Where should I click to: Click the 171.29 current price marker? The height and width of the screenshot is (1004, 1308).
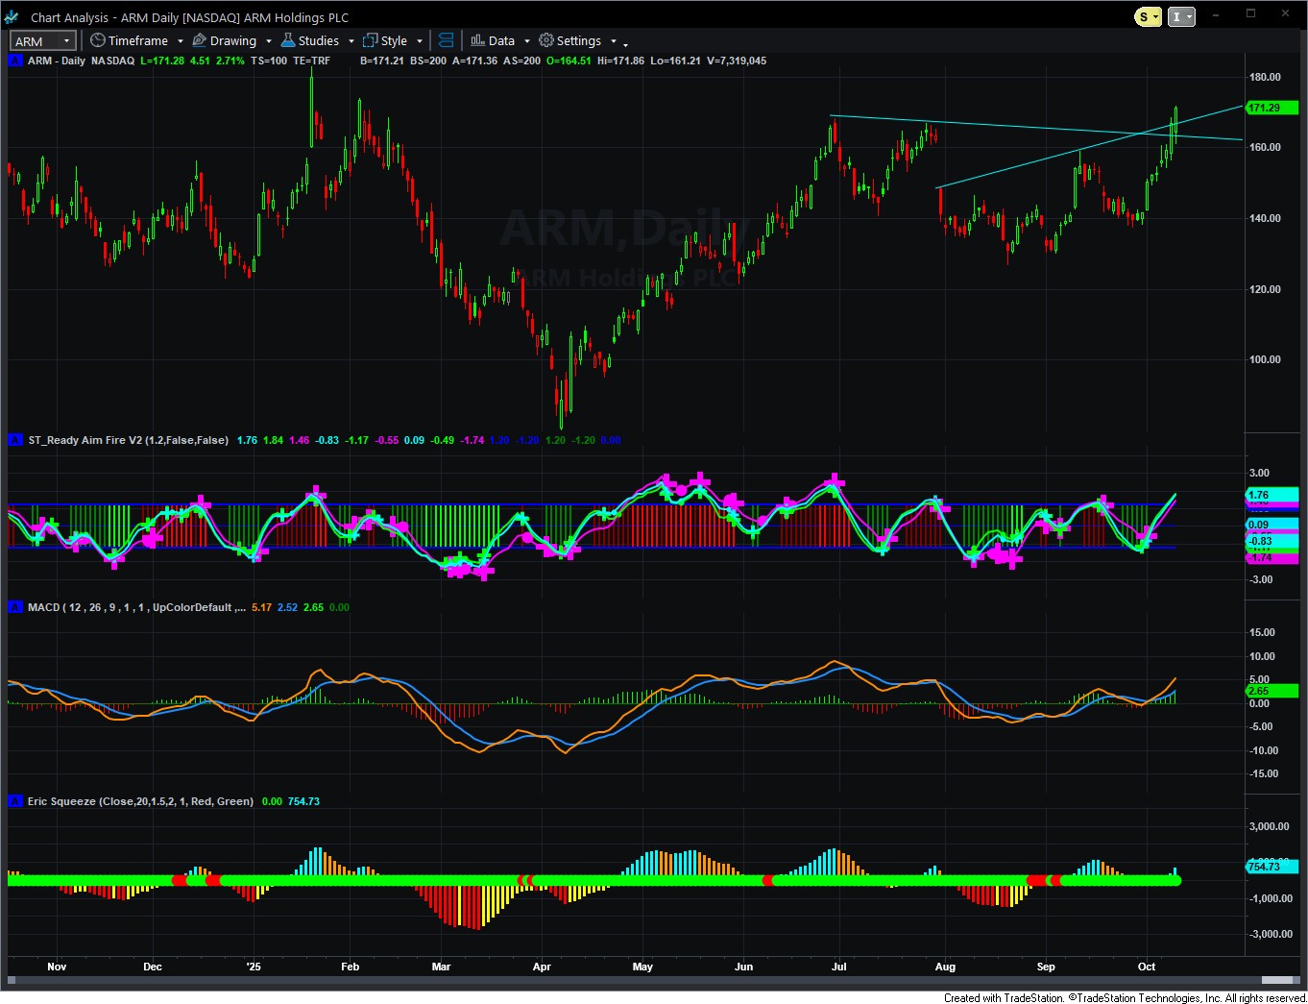tap(1266, 108)
